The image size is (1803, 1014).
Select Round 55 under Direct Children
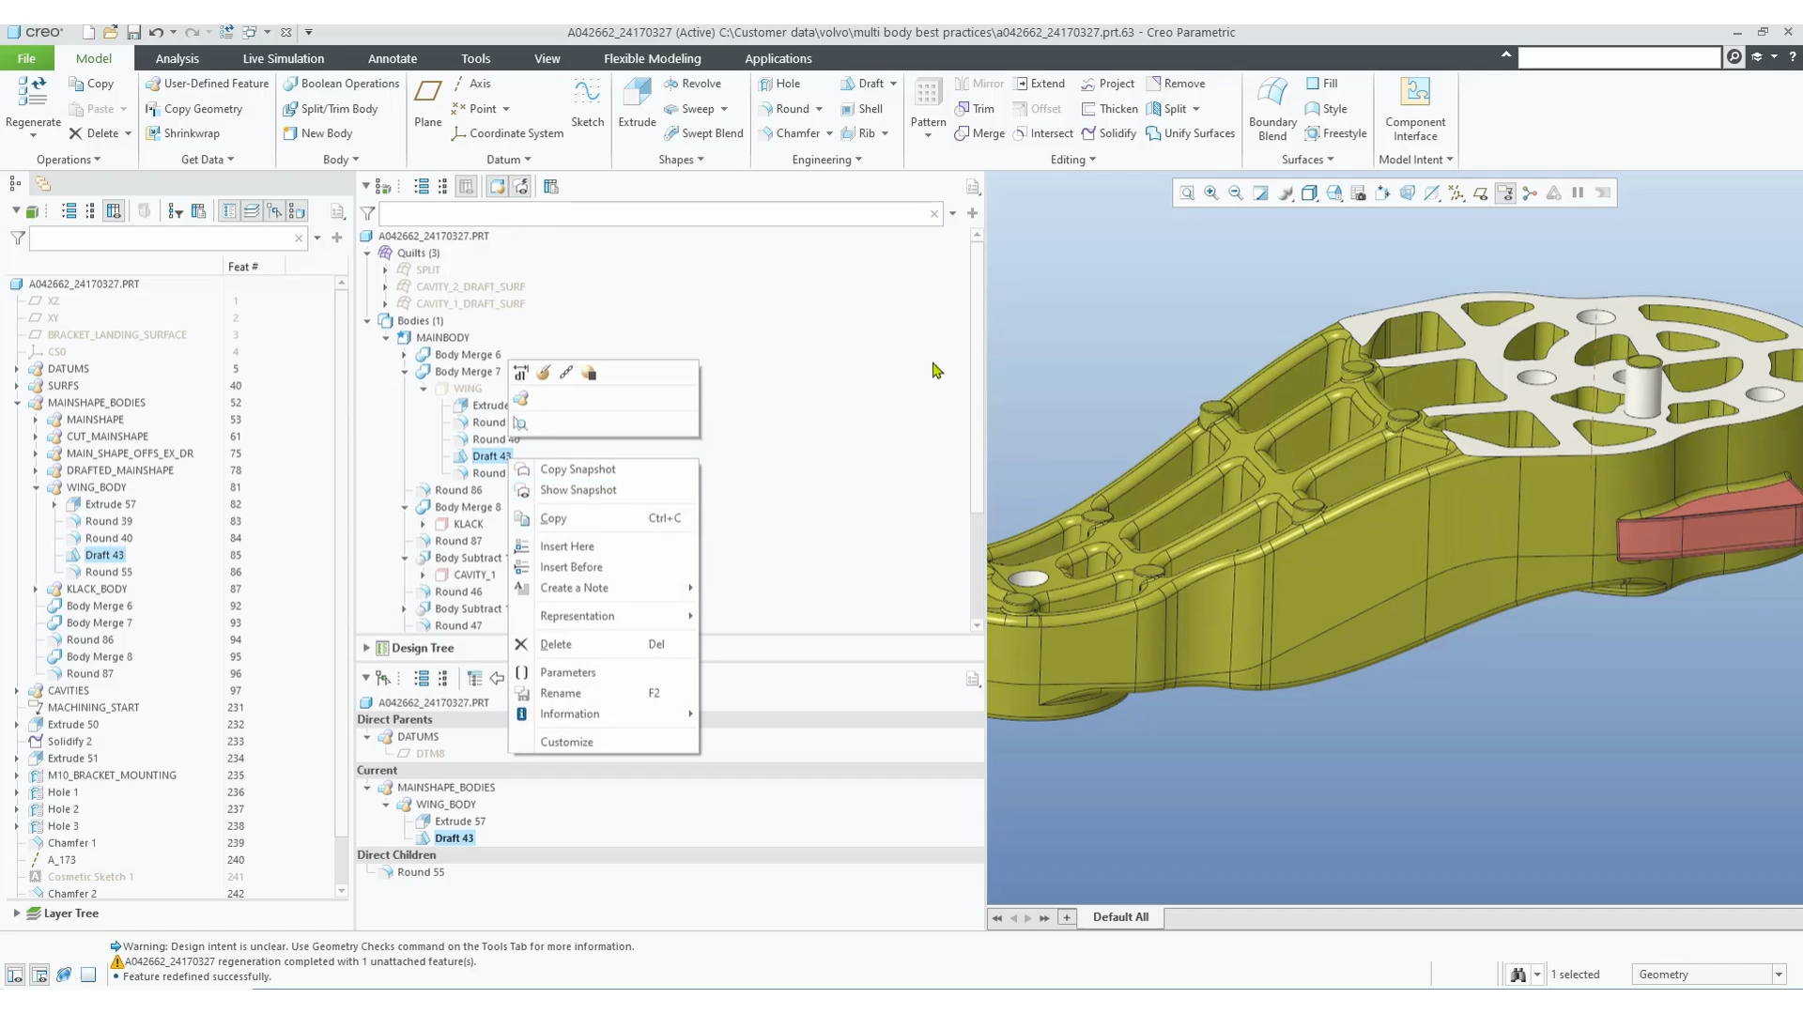[420, 872]
